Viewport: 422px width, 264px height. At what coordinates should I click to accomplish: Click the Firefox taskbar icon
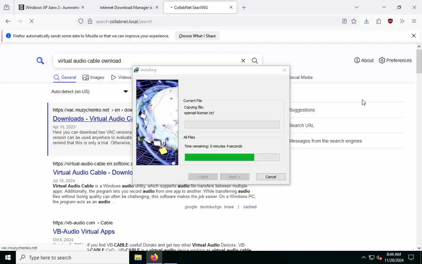point(154,257)
